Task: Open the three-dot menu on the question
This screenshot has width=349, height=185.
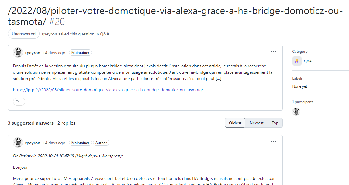Action: click(273, 52)
